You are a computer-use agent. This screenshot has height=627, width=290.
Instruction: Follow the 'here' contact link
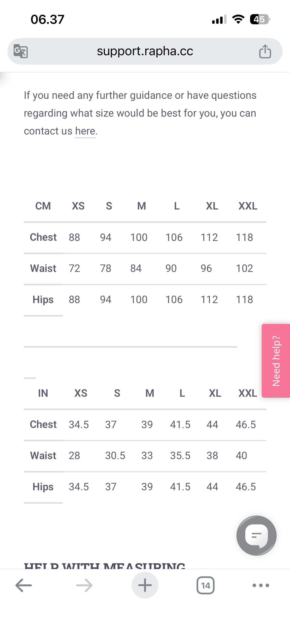(x=85, y=131)
